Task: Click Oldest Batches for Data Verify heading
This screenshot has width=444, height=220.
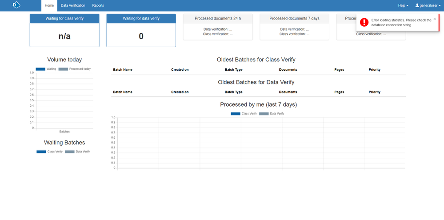Action: click(x=256, y=82)
